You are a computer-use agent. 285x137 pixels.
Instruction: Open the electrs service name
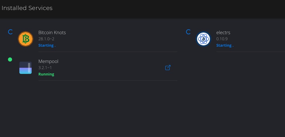point(223,33)
